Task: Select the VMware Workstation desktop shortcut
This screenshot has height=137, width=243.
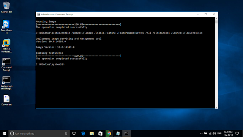Action: [6, 46]
